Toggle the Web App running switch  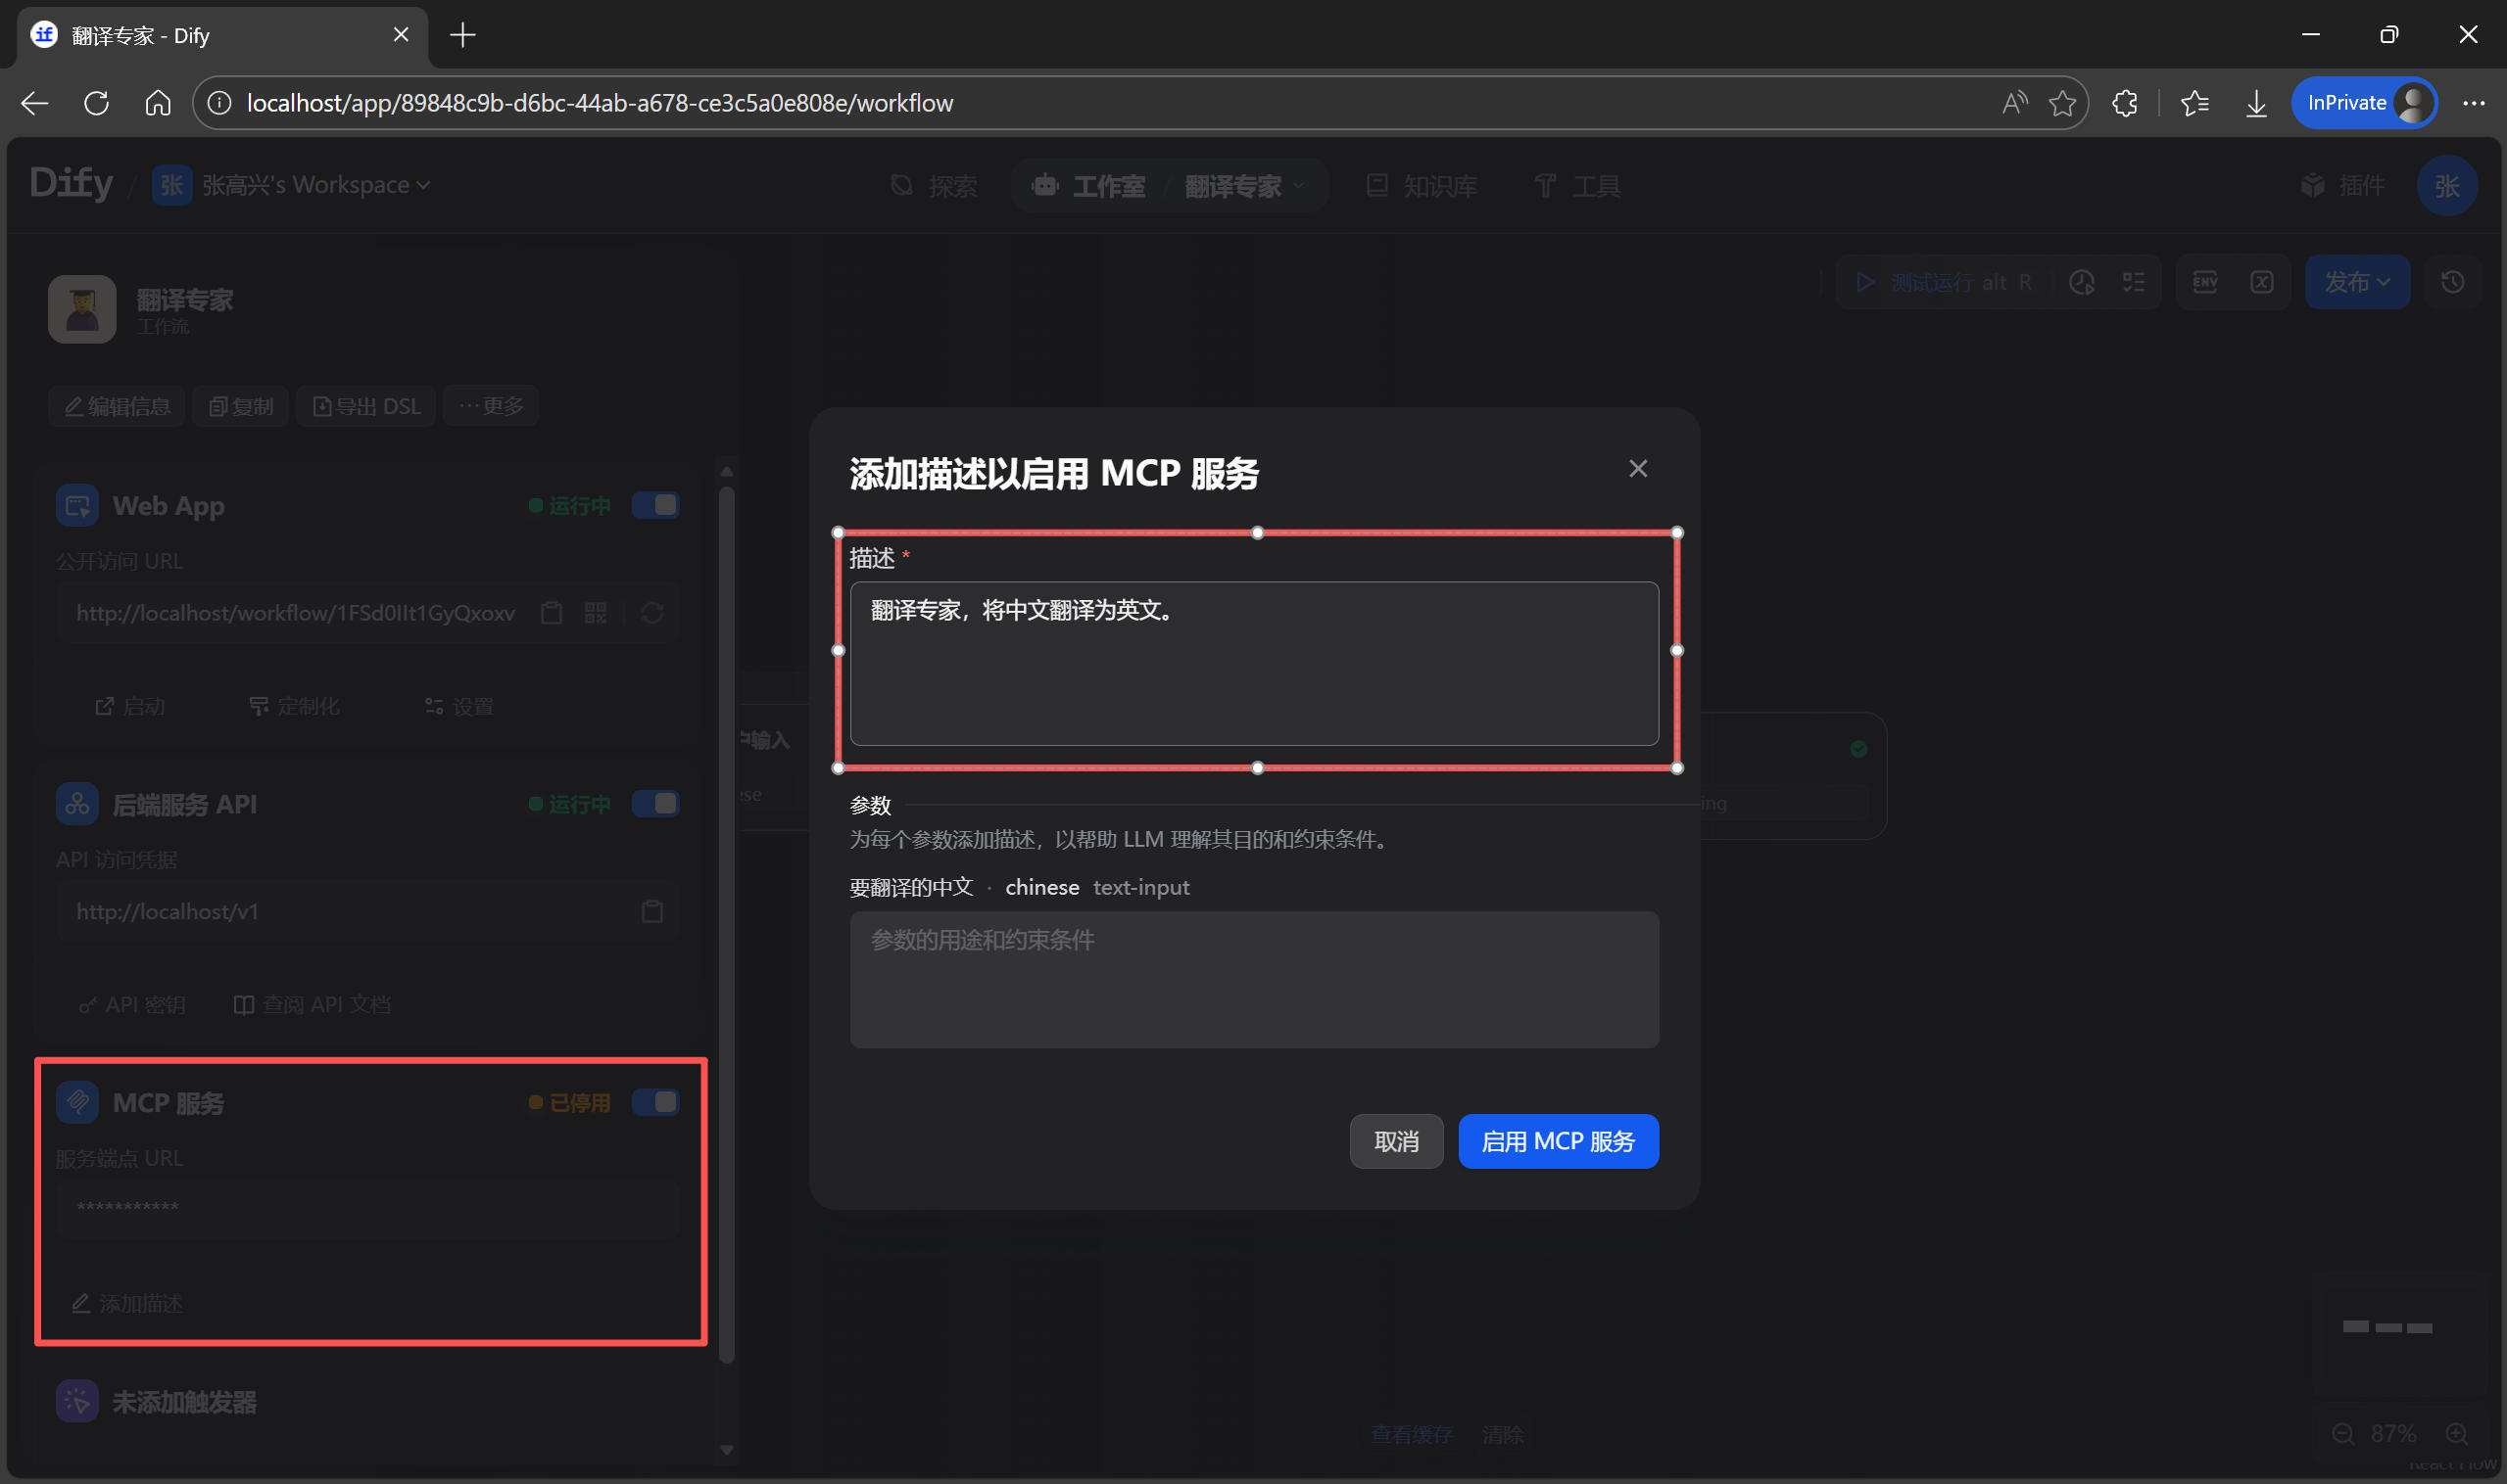pos(655,505)
